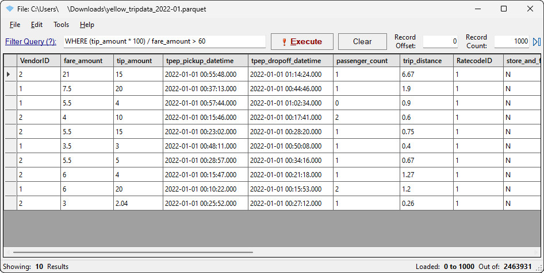This screenshot has height=273, width=544.
Task: Click the blue diamond app icon
Action: click(9, 9)
